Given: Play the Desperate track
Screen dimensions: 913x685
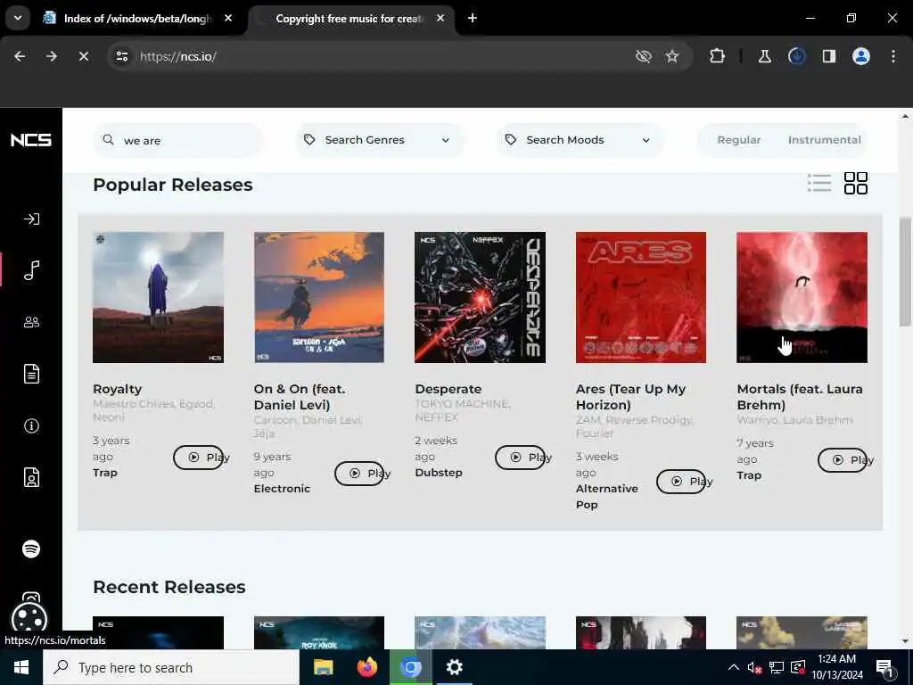Looking at the screenshot, I should 520,458.
